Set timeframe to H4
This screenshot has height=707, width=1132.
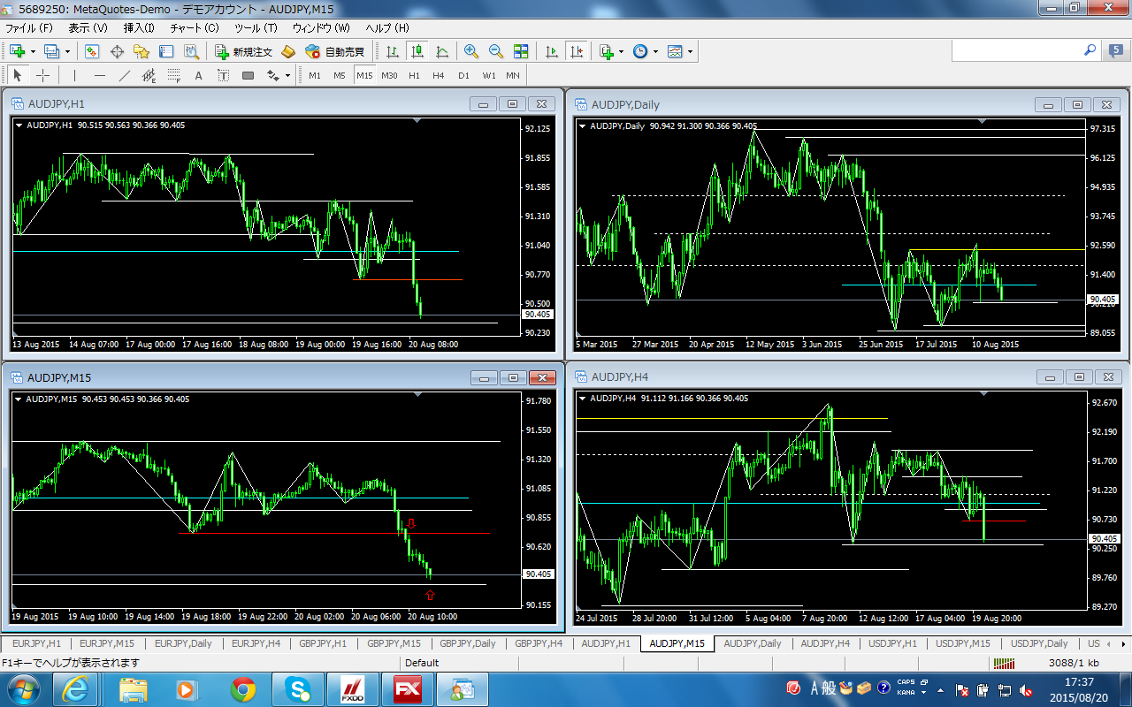(x=439, y=75)
